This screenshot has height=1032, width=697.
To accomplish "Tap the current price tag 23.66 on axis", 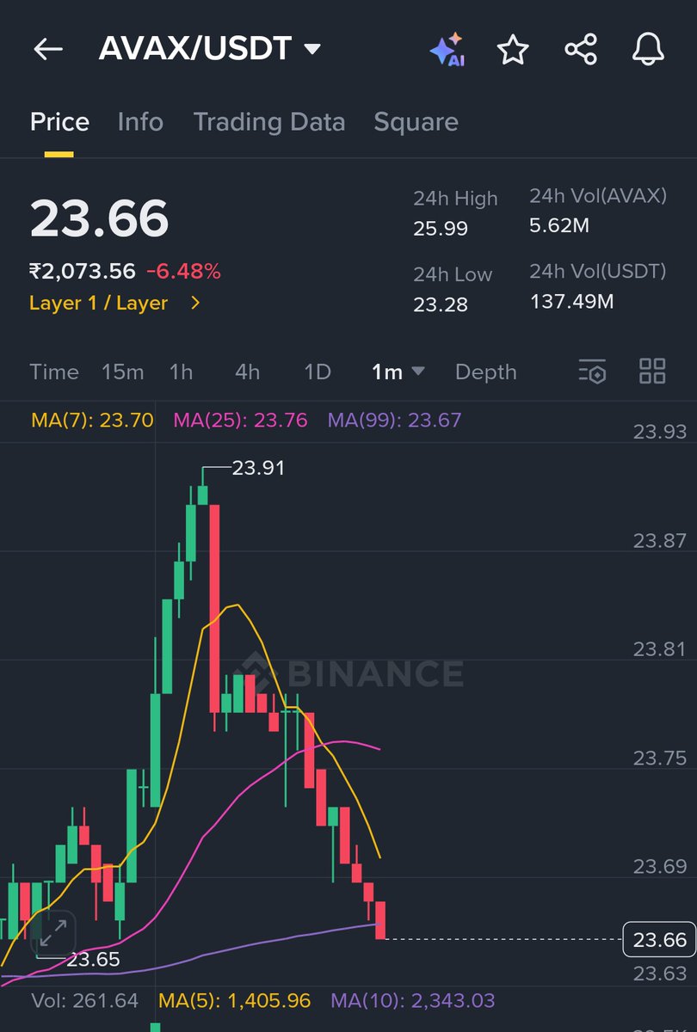I will (659, 939).
